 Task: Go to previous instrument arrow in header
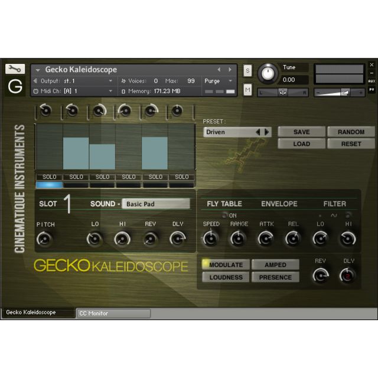[x=219, y=70]
